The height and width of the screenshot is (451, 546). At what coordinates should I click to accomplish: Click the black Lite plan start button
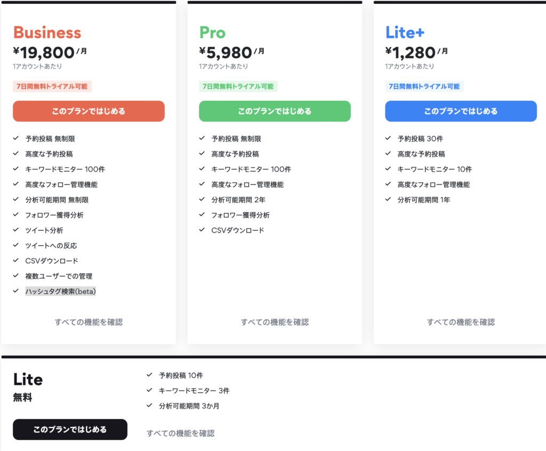click(x=70, y=429)
